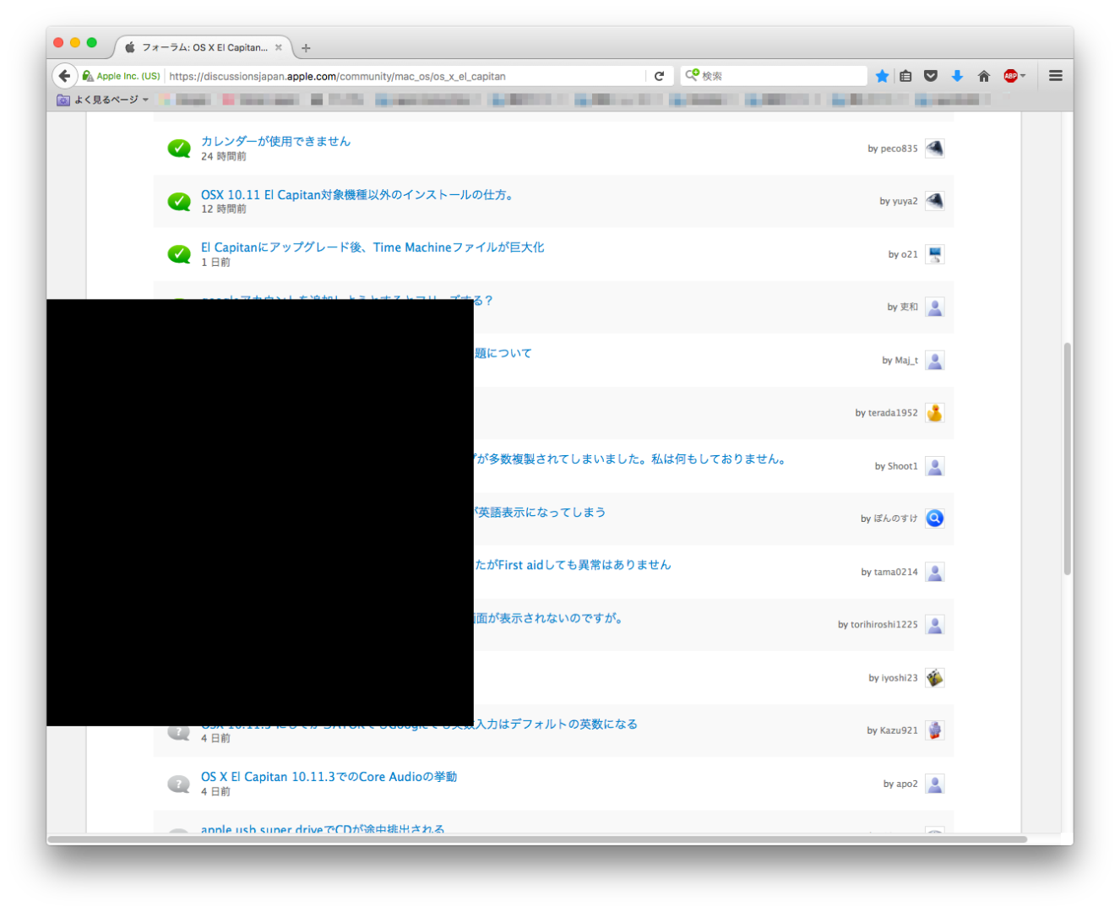1120x912 pixels.
Task: Open thread OSX 10.11 El Capitan対象機種以外のインストールの仕方。
Action: coord(359,194)
